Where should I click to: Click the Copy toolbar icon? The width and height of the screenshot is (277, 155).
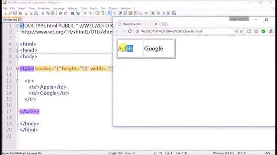pyautogui.click(x=48, y=13)
